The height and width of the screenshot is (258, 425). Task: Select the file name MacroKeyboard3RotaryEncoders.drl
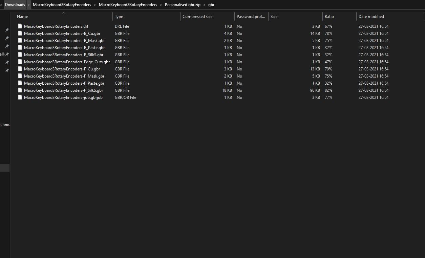[x=56, y=26]
